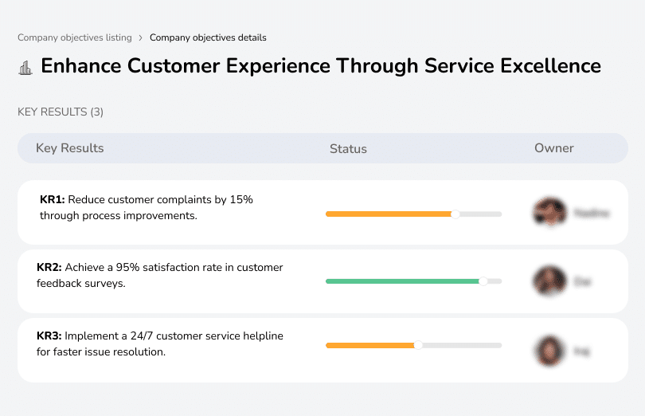Click the KR3 owner avatar

point(549,351)
